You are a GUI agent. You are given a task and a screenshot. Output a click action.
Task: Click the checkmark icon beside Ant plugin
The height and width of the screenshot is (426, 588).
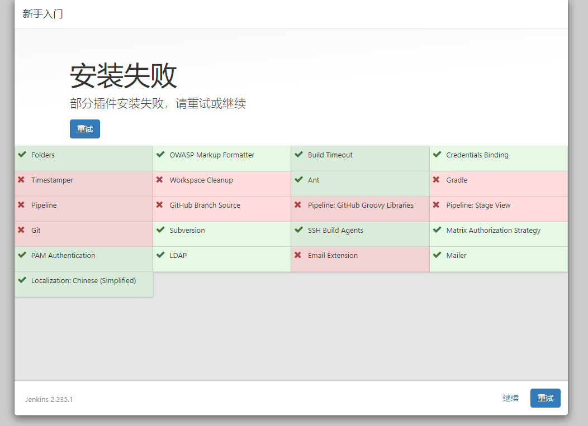click(299, 180)
